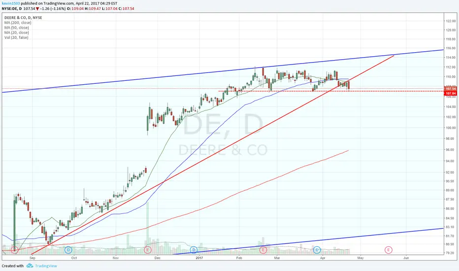Click the 83.10 price axis label
The height and width of the screenshot is (271, 459).
click(x=451, y=227)
